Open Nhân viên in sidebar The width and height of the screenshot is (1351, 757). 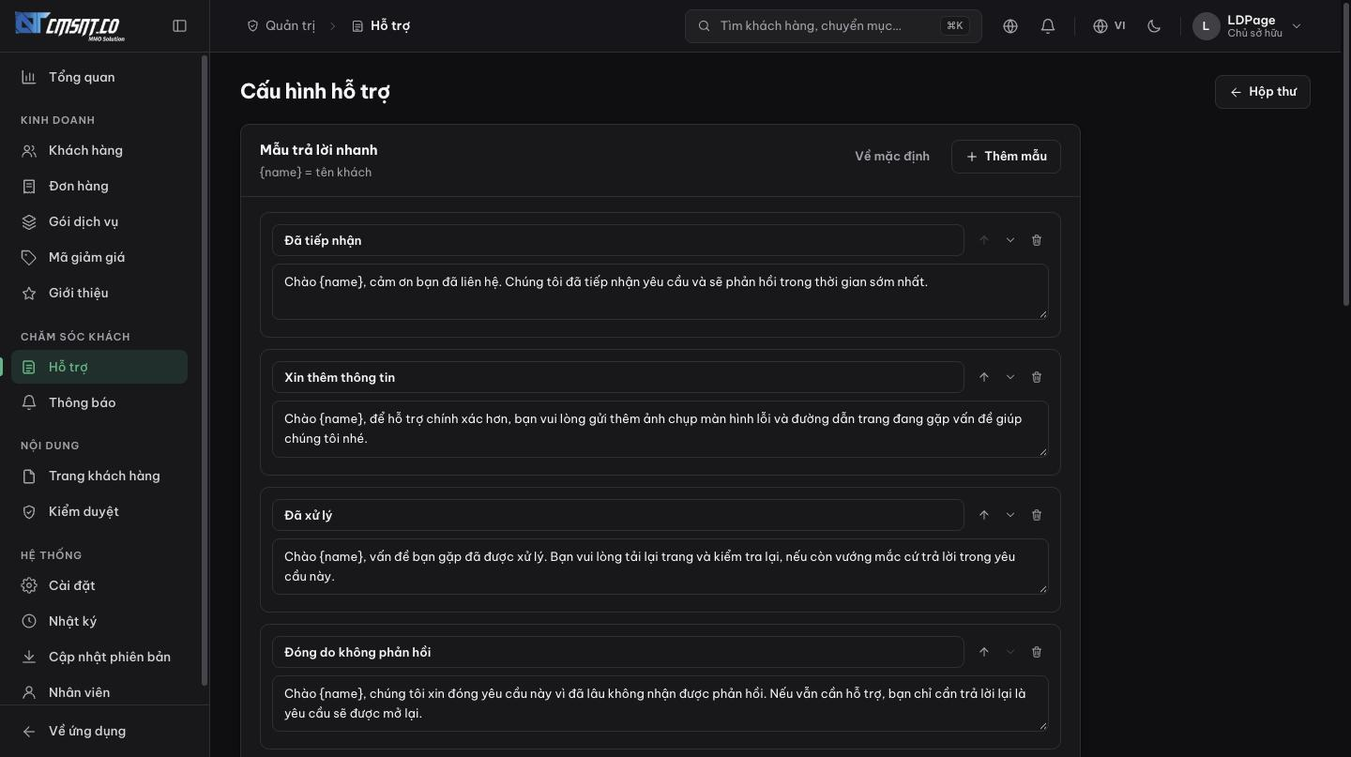[x=99, y=692]
